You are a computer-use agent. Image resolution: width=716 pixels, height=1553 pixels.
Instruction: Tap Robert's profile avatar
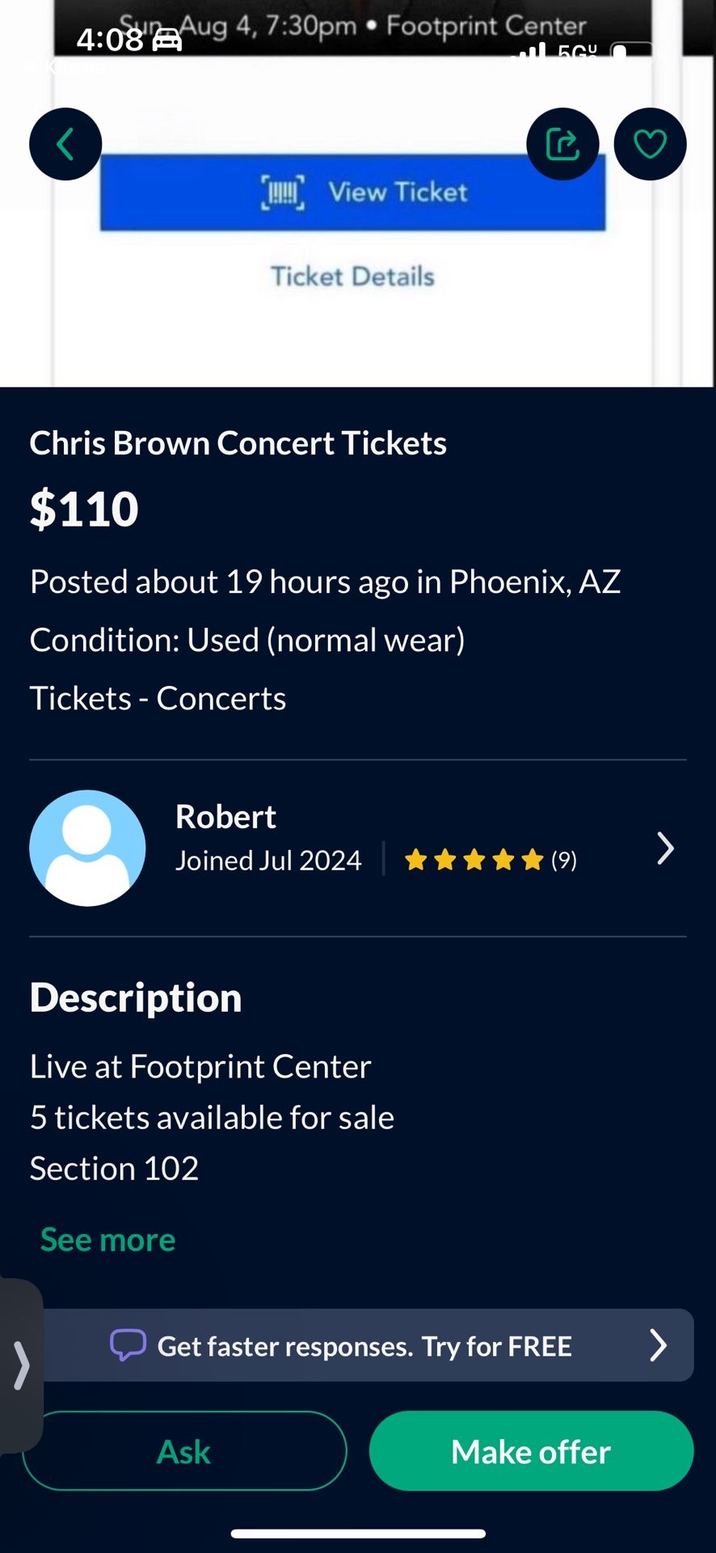tap(87, 848)
